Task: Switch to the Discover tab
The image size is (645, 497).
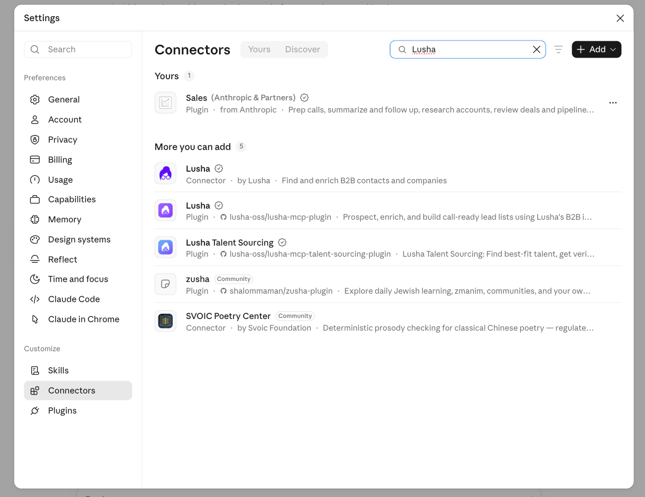Action: [303, 49]
